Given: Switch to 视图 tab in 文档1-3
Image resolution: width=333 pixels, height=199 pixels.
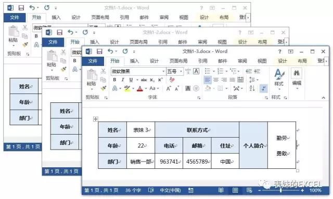Looking at the screenshot, I should [262, 61].
